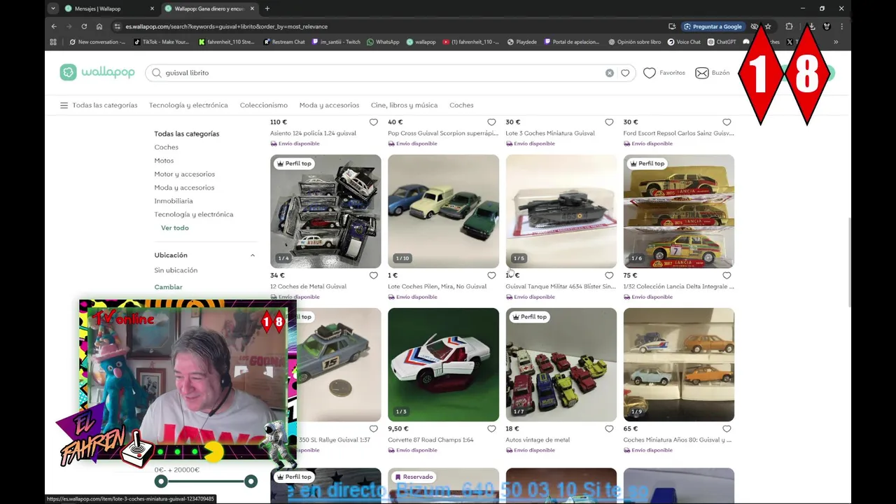Open Favoritos heart icon in the header
This screenshot has width=896, height=504.
point(650,73)
